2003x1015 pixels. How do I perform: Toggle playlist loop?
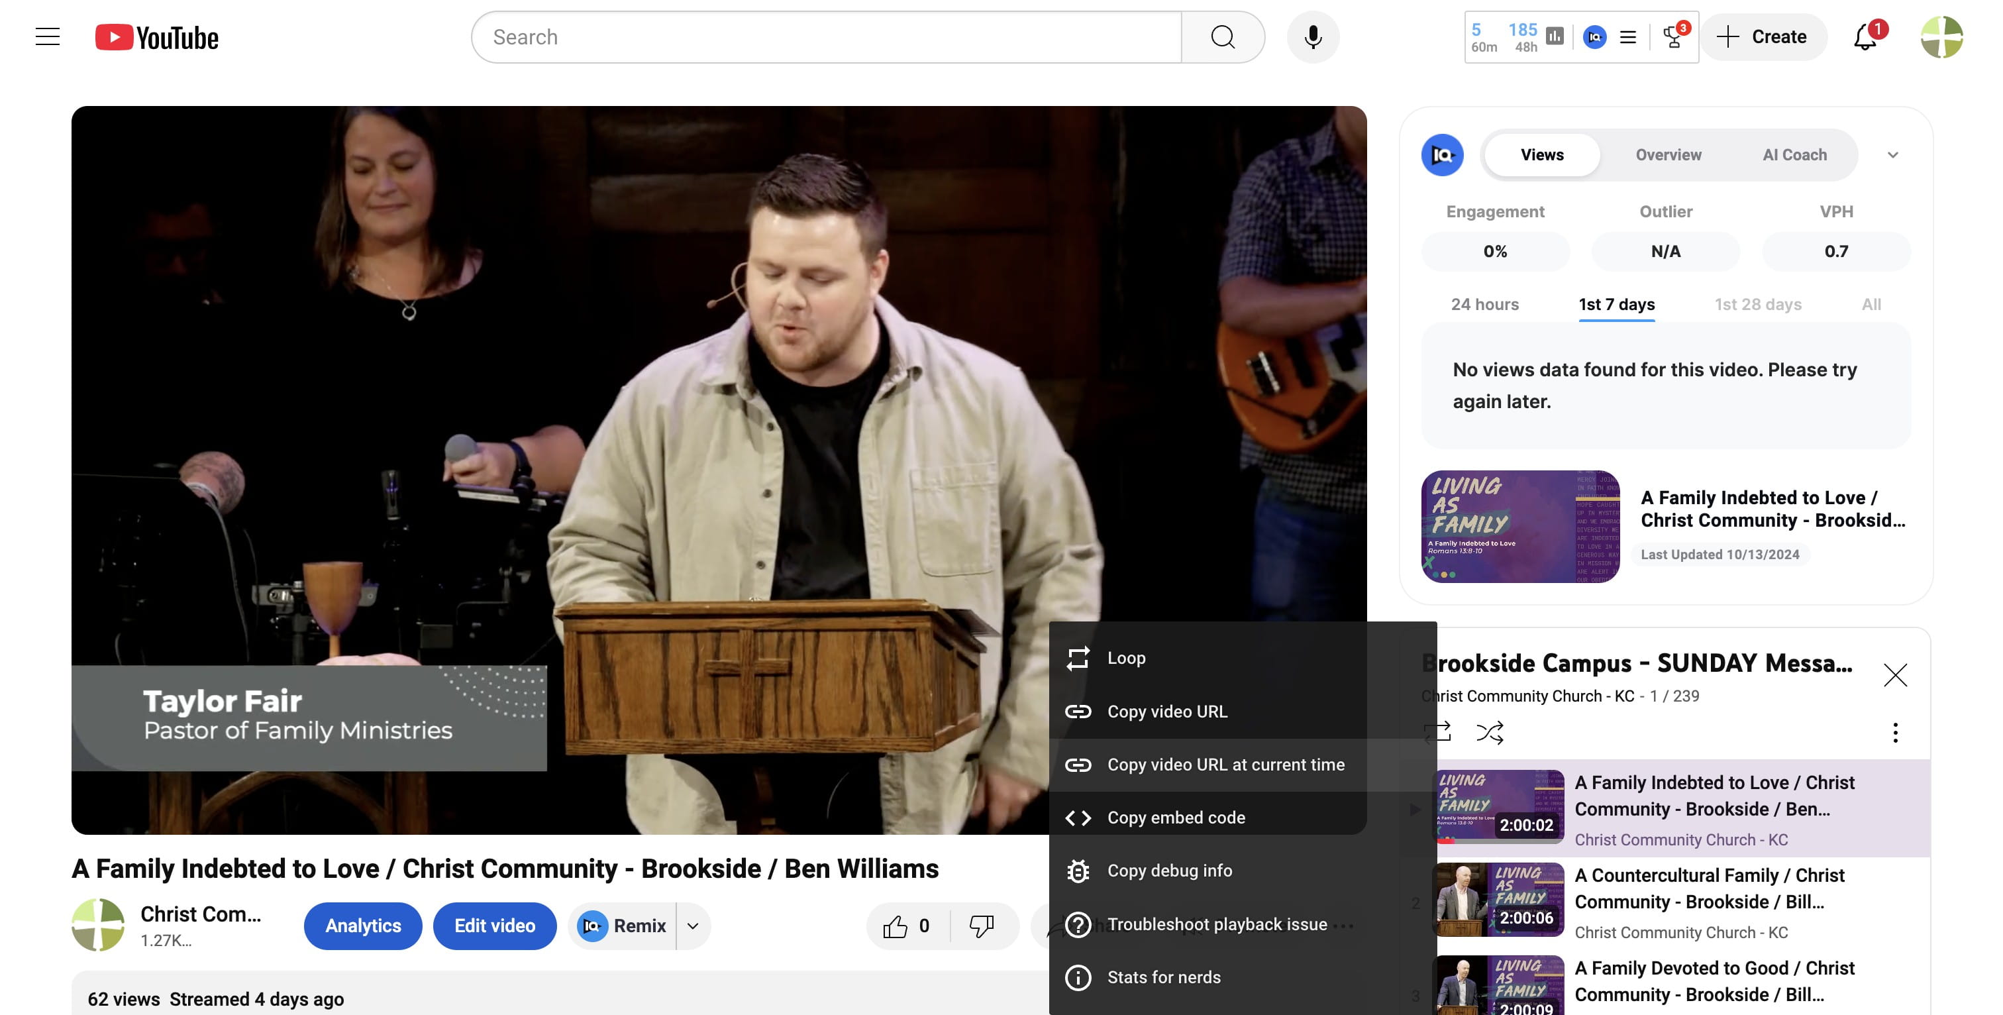click(1437, 732)
